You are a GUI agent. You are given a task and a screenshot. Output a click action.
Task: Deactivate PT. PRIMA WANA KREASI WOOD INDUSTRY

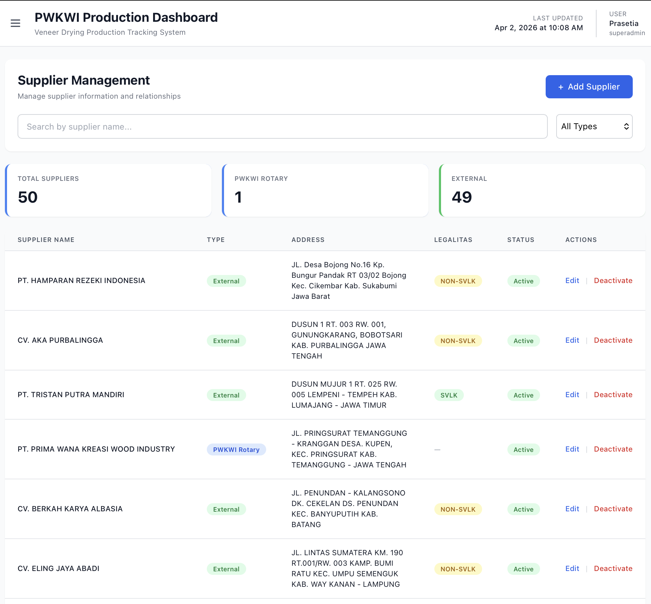(x=613, y=449)
